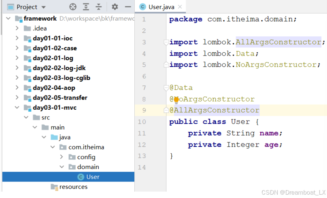Viewport: 327px width, 198px height.
Task: Expand the day02-03-log-cglib module arrow
Action: (17, 78)
